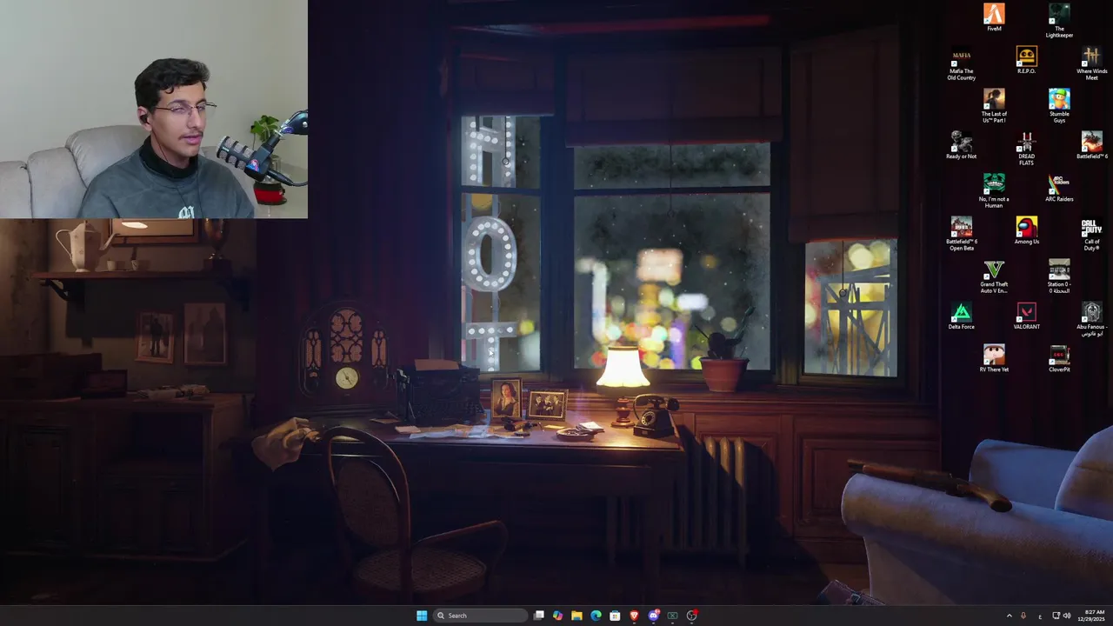The height and width of the screenshot is (626, 1113).
Task: Launch Microsoft Edge from the taskbar
Action: tap(596, 616)
